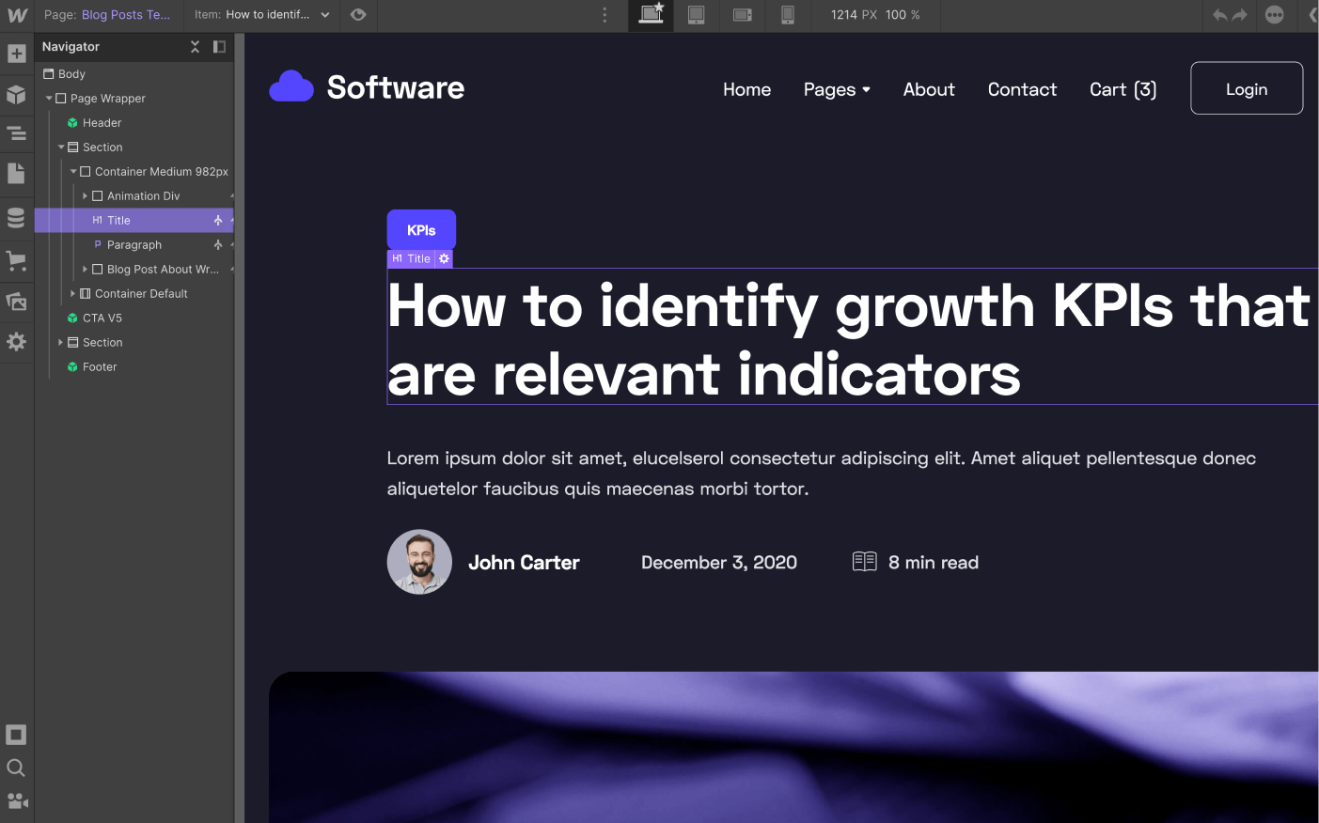Select the Paragraph row in Navigator
This screenshot has height=823, width=1319.
coord(133,245)
